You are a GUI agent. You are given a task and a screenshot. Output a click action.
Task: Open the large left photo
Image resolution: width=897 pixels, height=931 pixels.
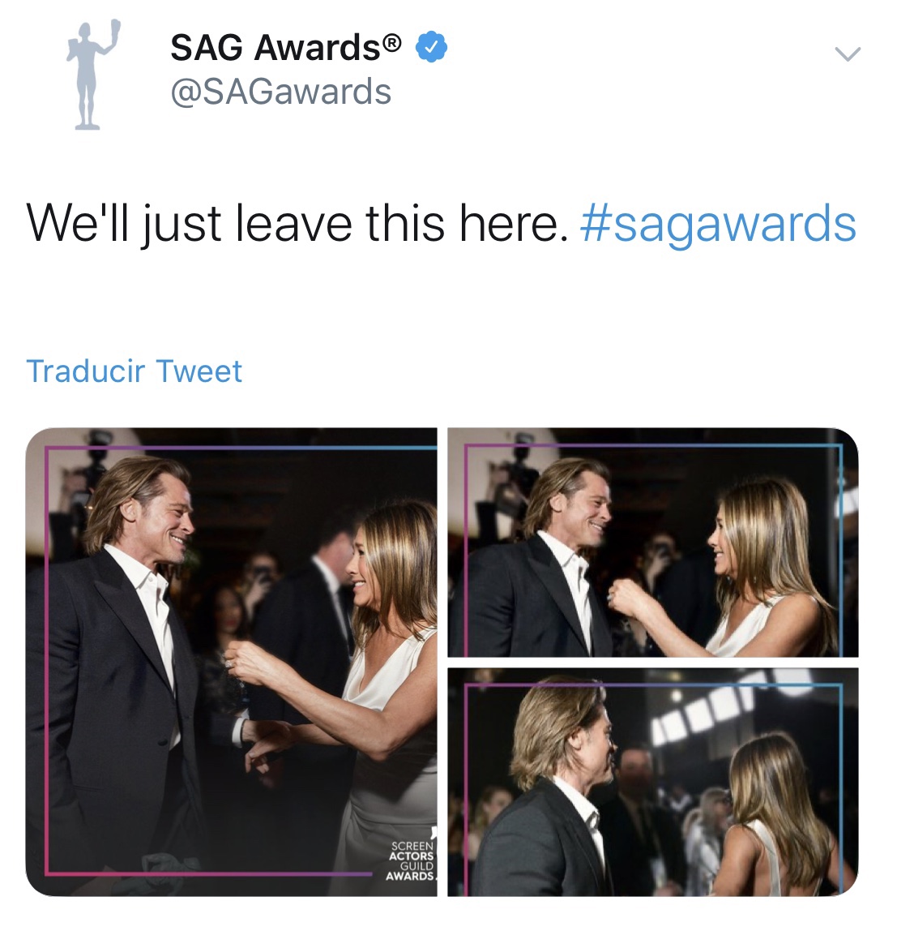click(232, 662)
